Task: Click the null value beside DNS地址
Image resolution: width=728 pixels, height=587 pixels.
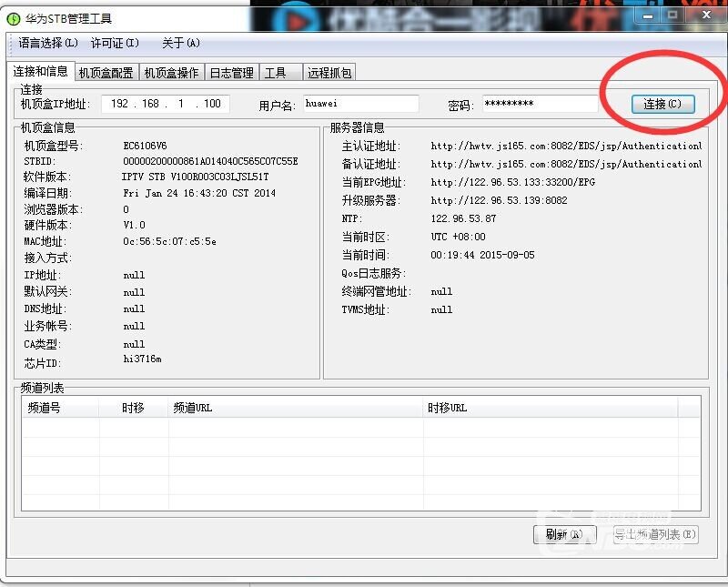Action: point(134,309)
